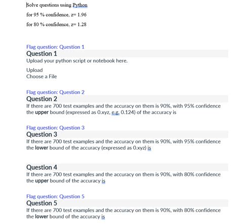Click the 'Flag question: Question 1' link
Viewport: 240px width, 224px height.
55,47
